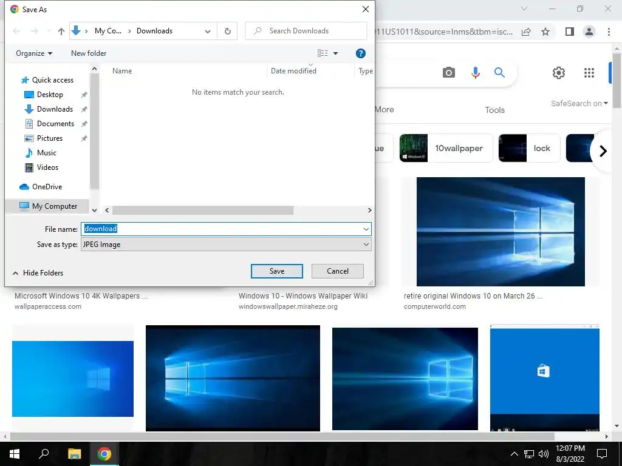Click Tools under search bar
Screen dimensions: 622x466
(494, 110)
